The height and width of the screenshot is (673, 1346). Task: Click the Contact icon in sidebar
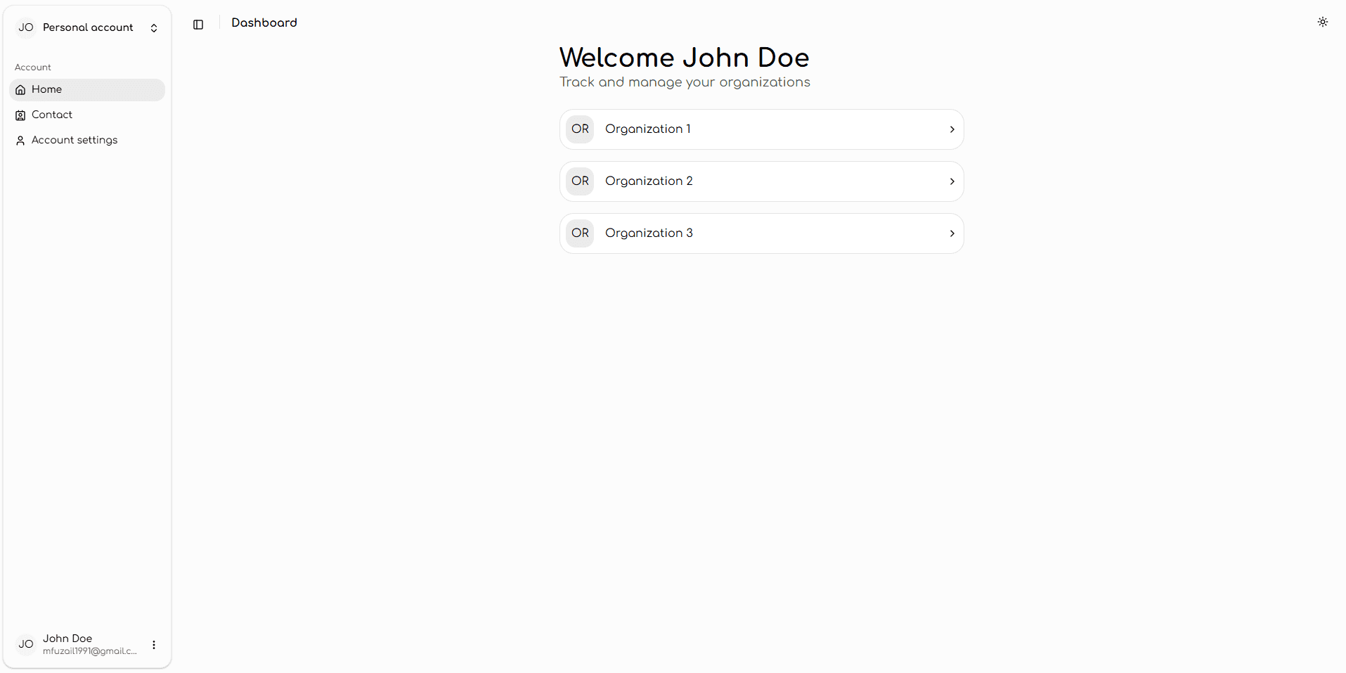pyautogui.click(x=20, y=115)
